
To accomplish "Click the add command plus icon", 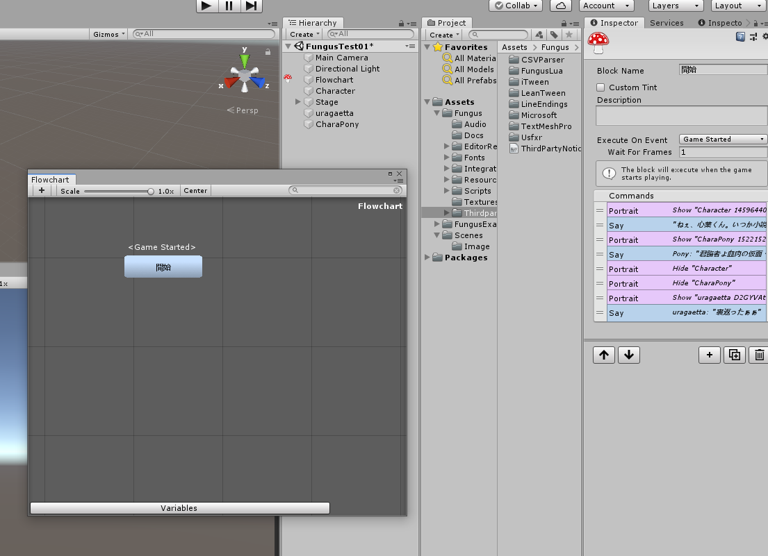I will [709, 355].
